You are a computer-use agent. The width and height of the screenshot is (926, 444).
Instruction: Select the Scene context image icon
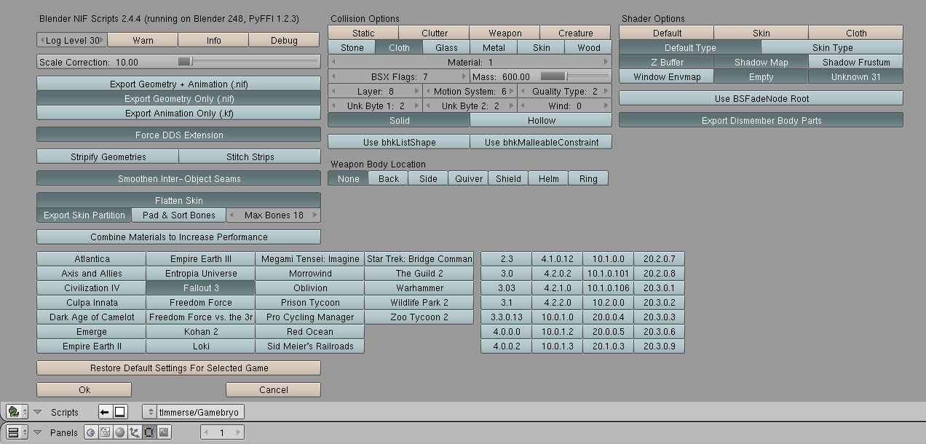(x=164, y=432)
